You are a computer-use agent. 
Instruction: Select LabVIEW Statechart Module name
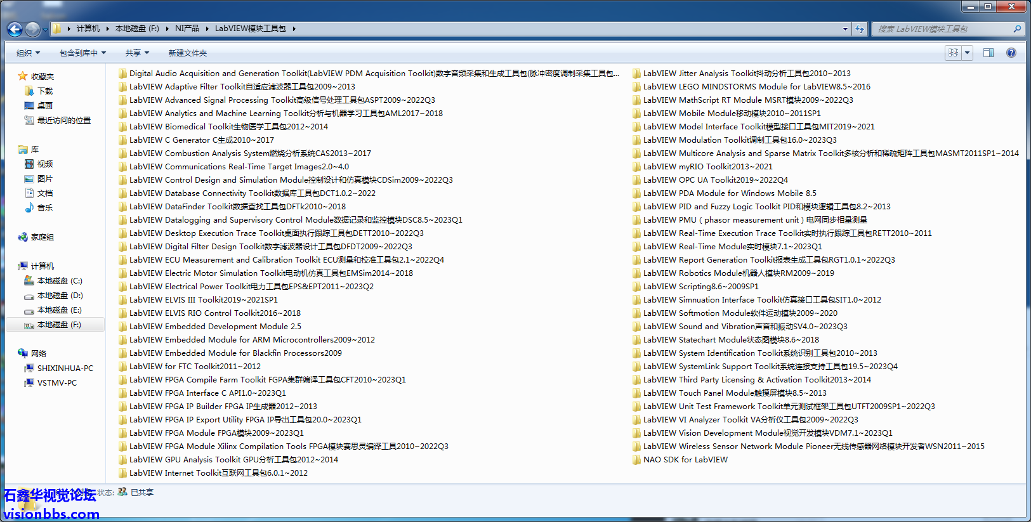coord(731,339)
